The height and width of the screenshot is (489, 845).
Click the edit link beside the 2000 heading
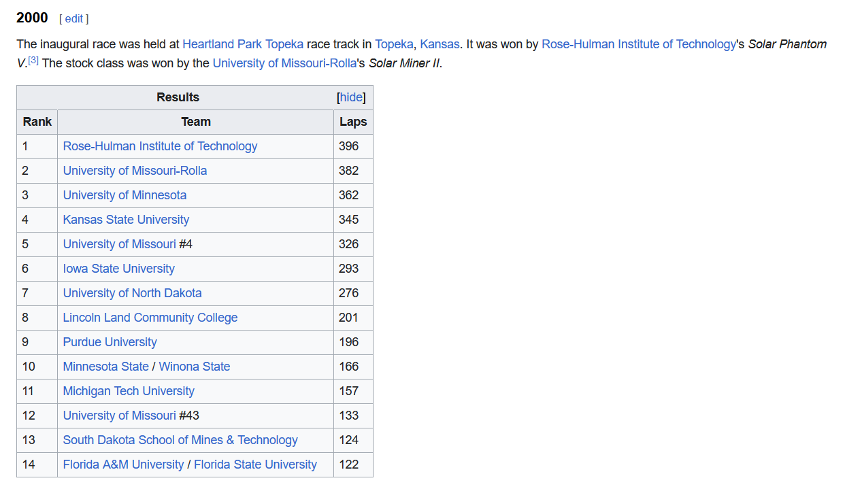click(x=73, y=19)
